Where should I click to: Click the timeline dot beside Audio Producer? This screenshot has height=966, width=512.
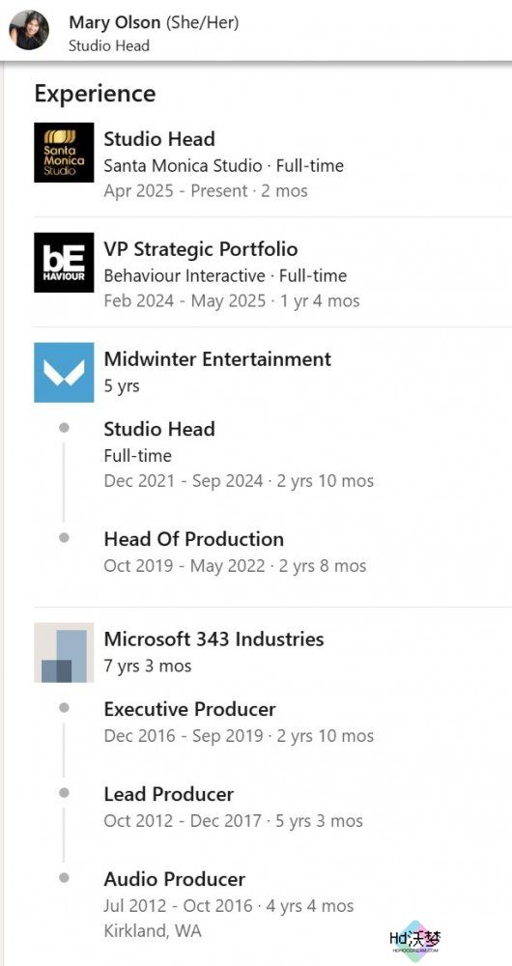pos(64,878)
